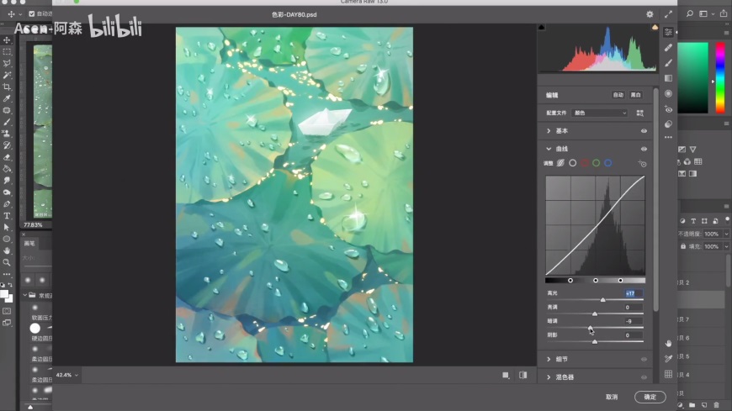This screenshot has width=732, height=411.
Task: Open Camera Raw Presets panel icon
Action: click(x=669, y=124)
